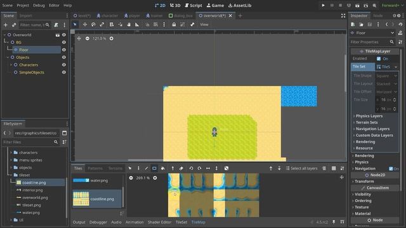Toggle visibility of the Overworld node

click(x=64, y=35)
